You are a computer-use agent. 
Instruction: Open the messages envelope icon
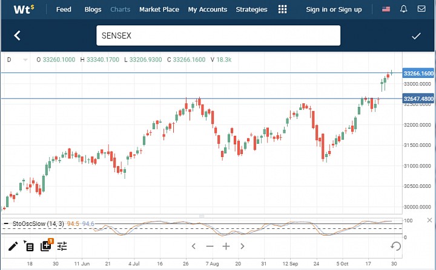tap(421, 9)
